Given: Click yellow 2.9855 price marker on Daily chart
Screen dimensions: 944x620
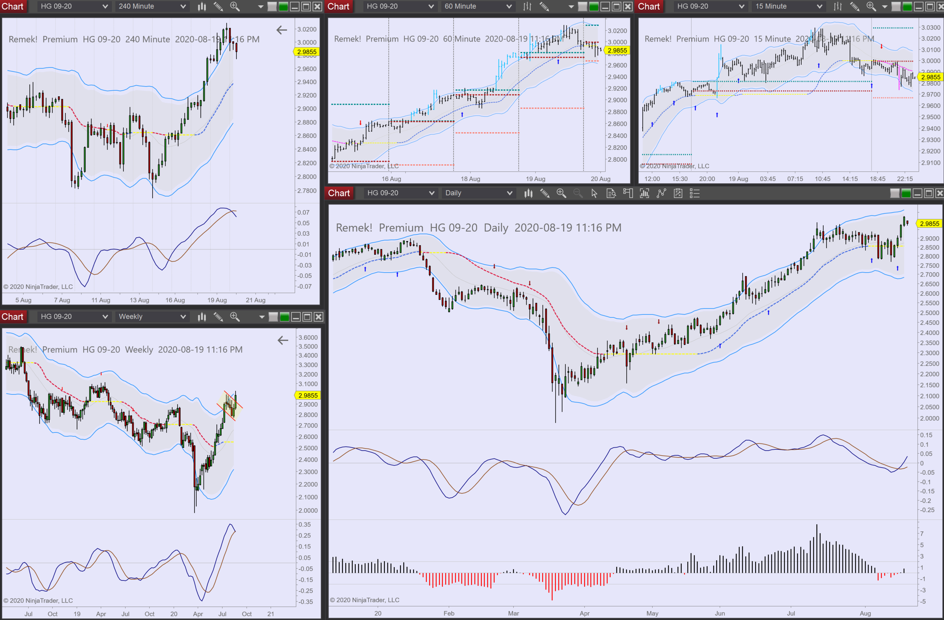Looking at the screenshot, I should pyautogui.click(x=929, y=223).
